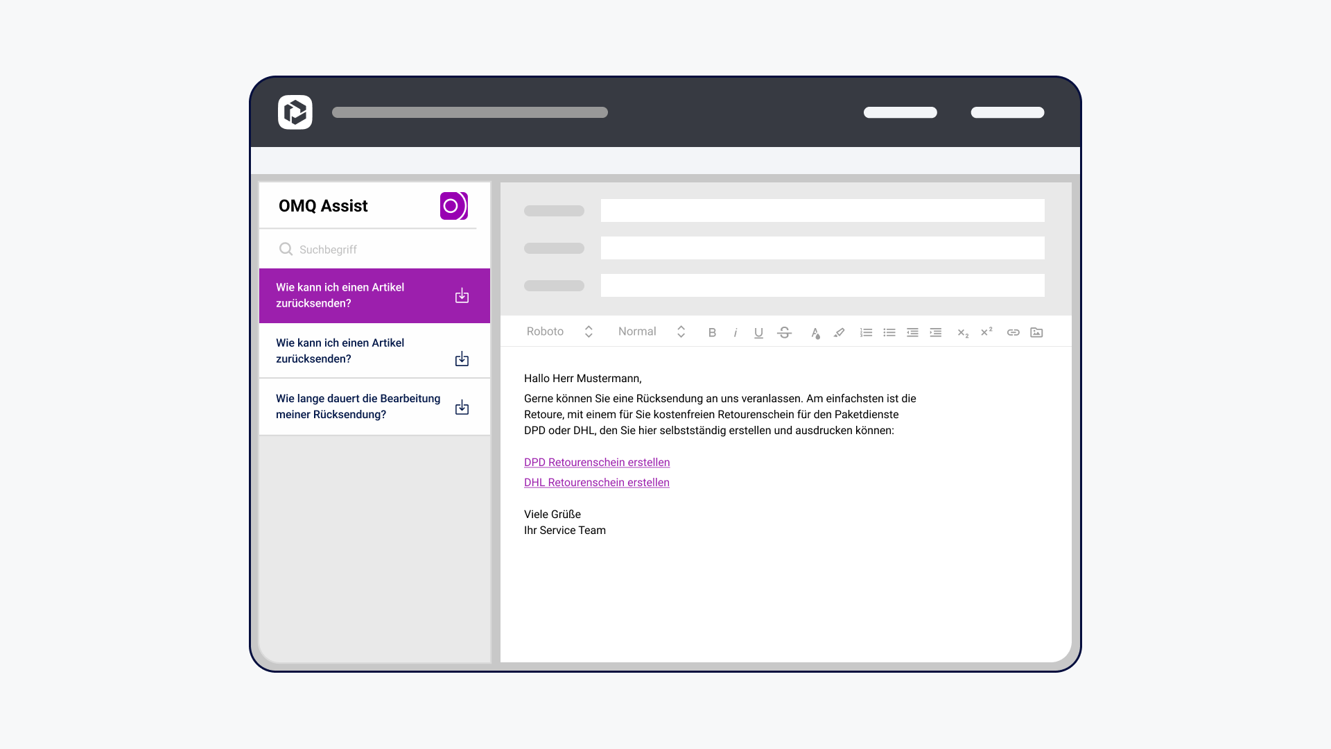Toggle strikethrough formatting

[x=784, y=332]
